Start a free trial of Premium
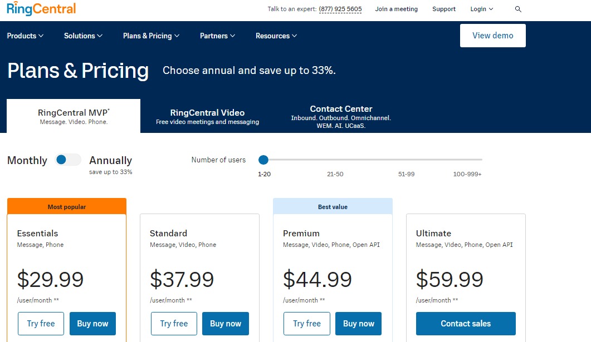 click(306, 323)
